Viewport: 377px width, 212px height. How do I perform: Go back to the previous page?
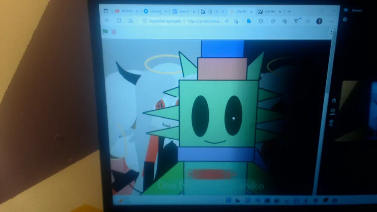pos(108,21)
